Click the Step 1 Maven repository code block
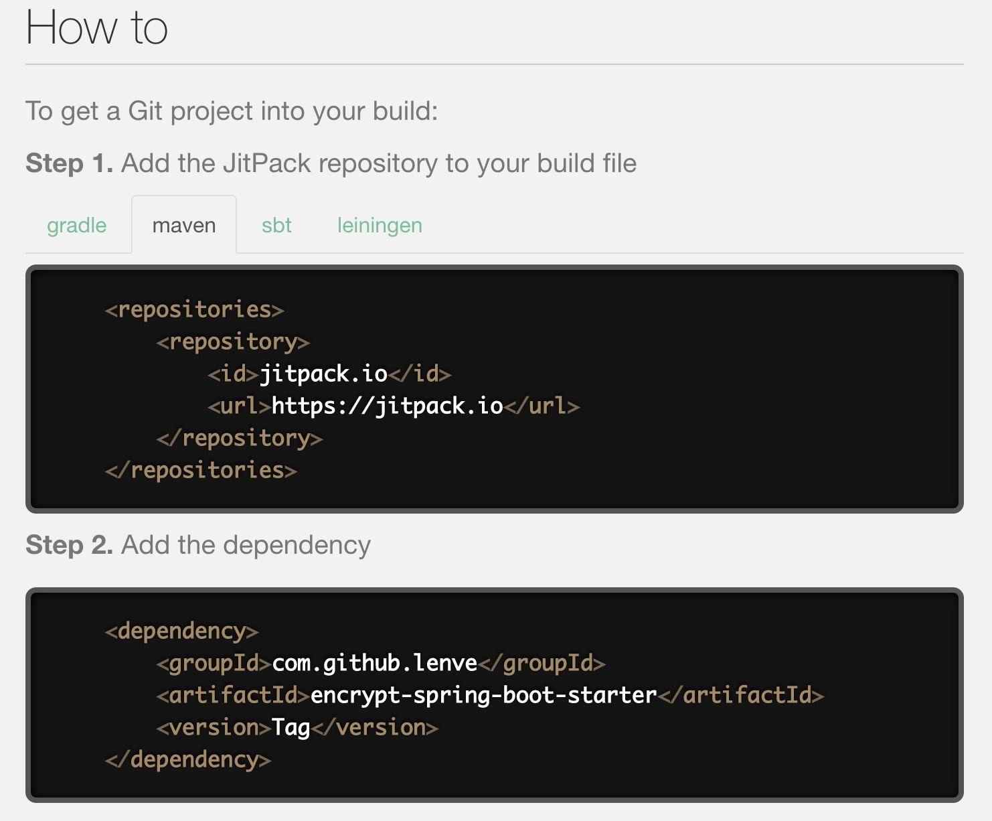The width and height of the screenshot is (992, 821). pos(495,388)
